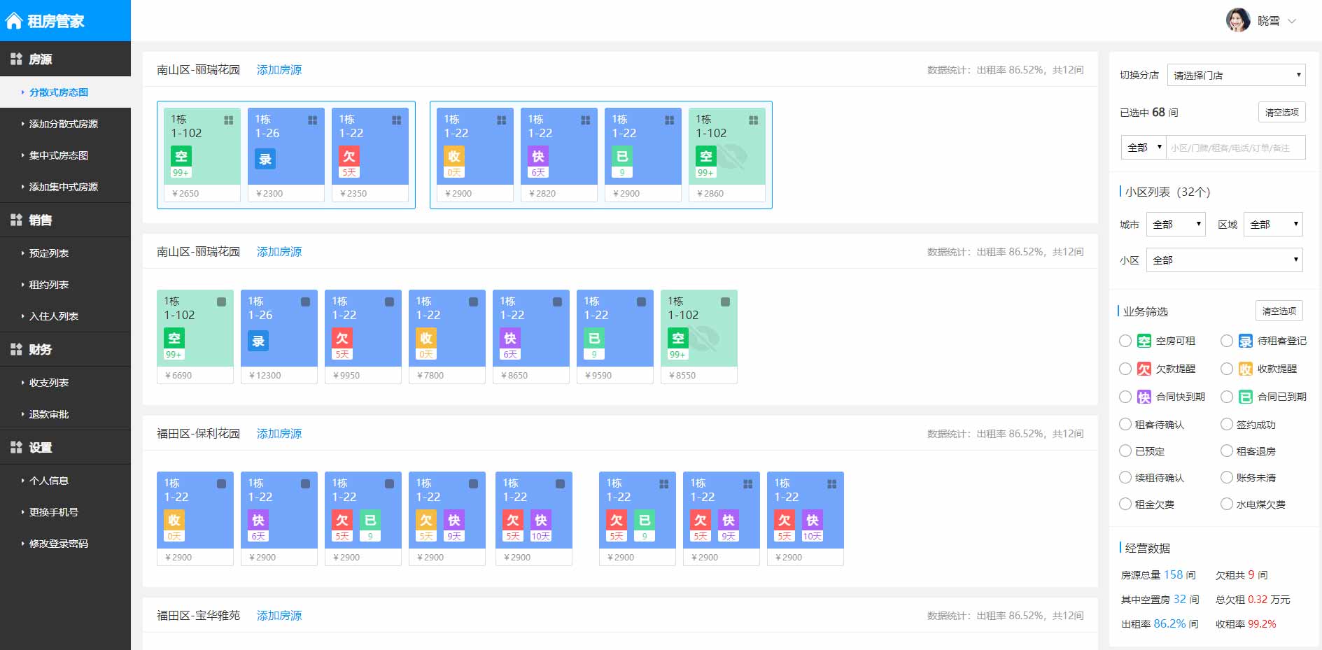Focus the 小区/门牌/租客 search input field
The width and height of the screenshot is (1322, 650).
pyautogui.click(x=1236, y=148)
